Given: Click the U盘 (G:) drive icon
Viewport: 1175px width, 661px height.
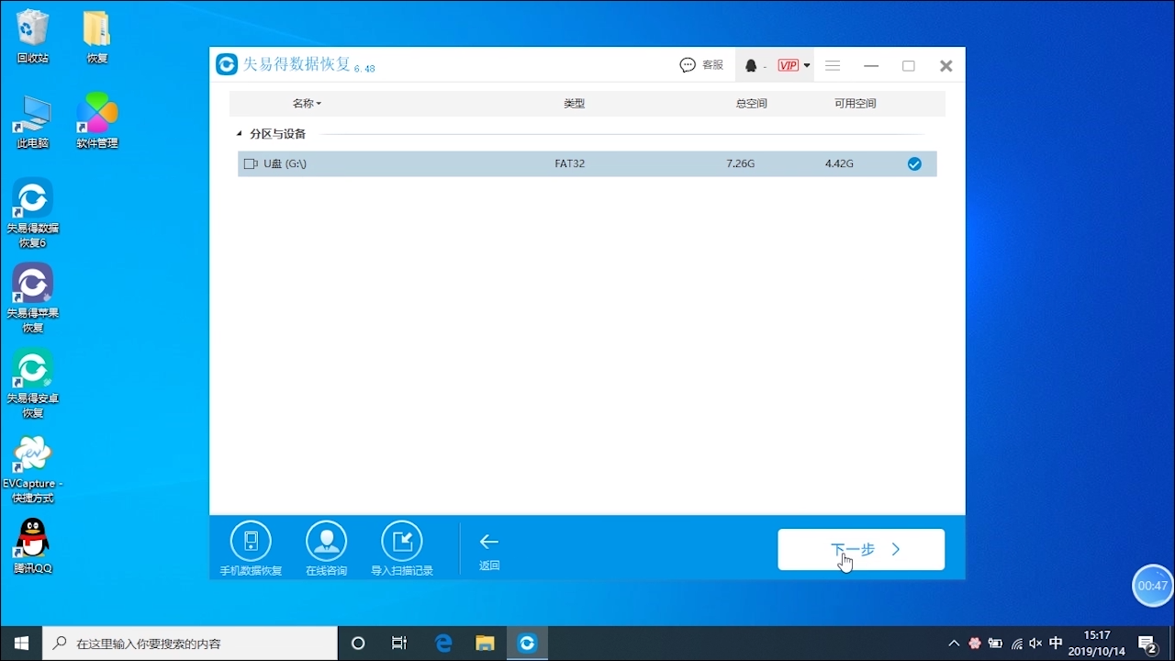Looking at the screenshot, I should [x=249, y=163].
